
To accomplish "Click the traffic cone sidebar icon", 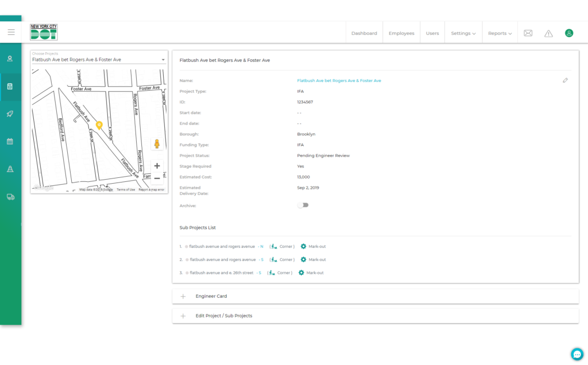I will (10, 169).
